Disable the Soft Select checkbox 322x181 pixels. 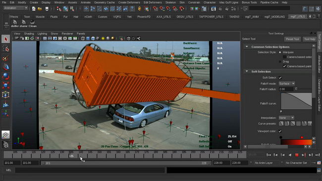280,78
